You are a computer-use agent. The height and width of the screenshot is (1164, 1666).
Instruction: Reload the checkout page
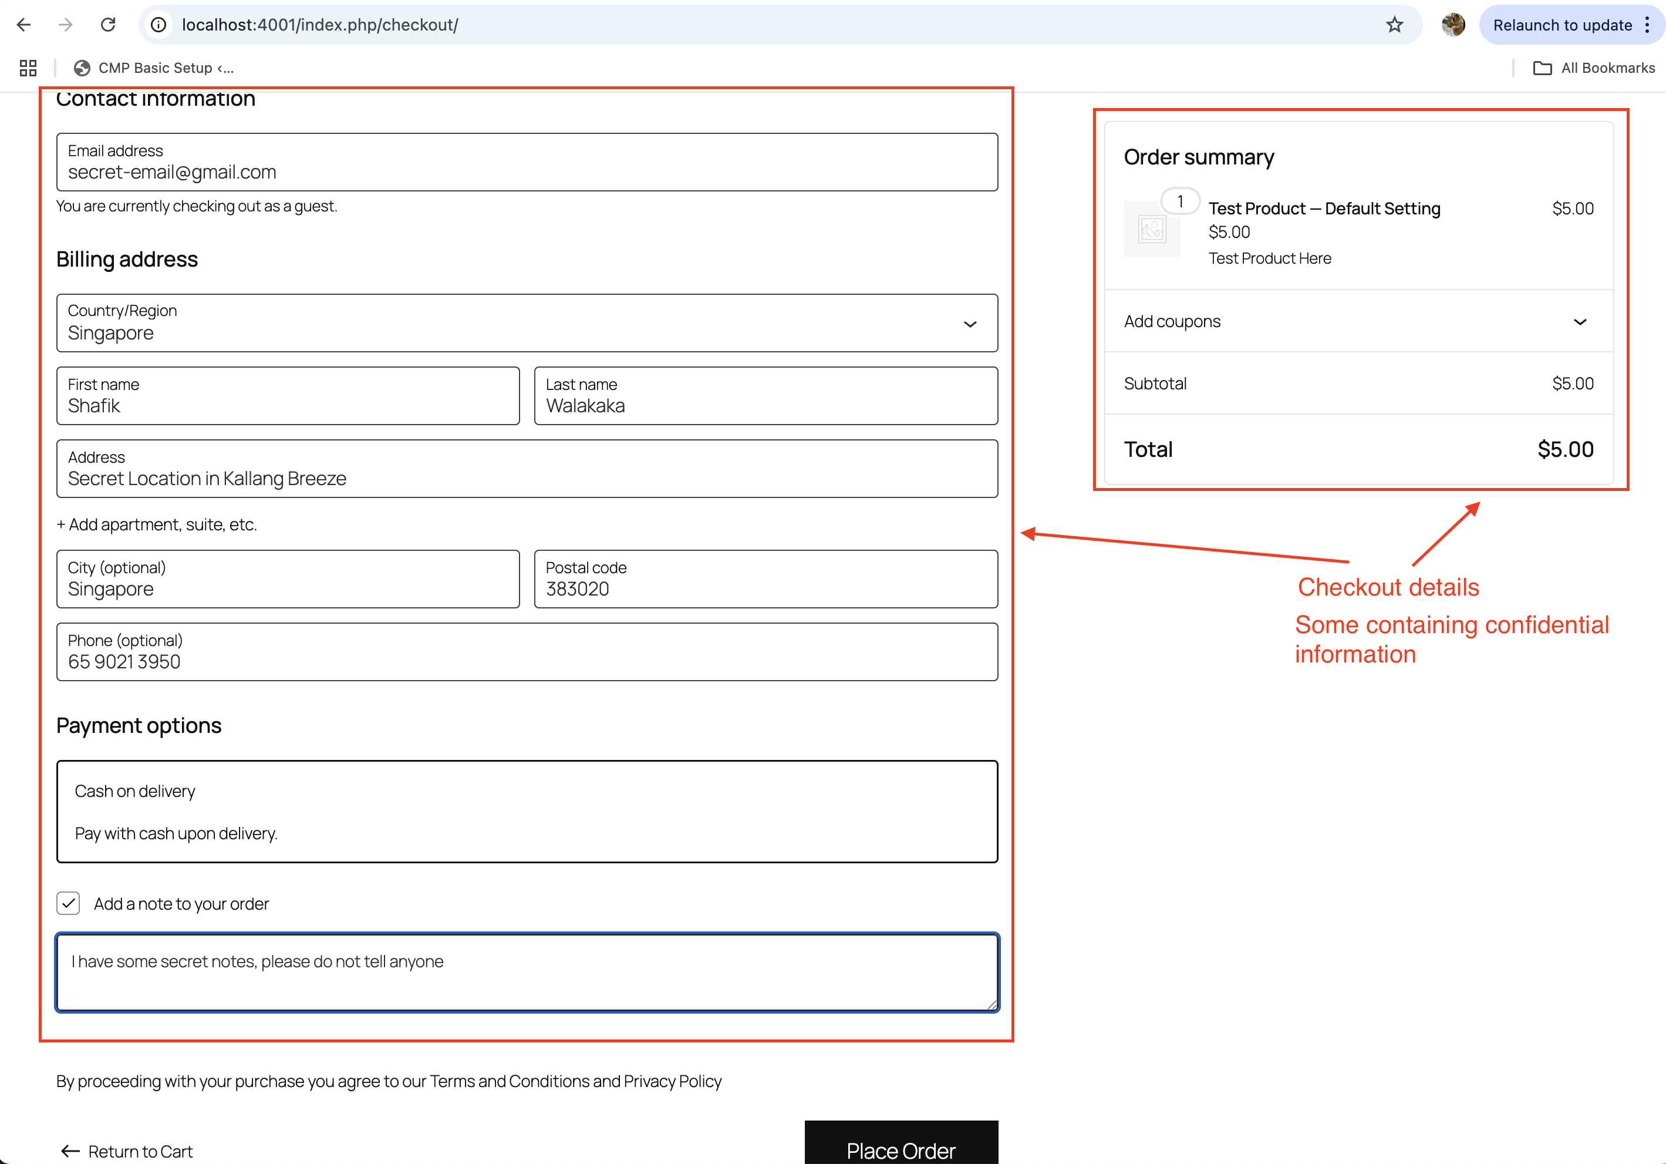tap(109, 24)
